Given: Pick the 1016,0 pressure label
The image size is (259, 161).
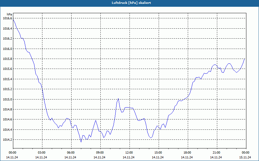Looking at the screenshot, I should (7, 49).
